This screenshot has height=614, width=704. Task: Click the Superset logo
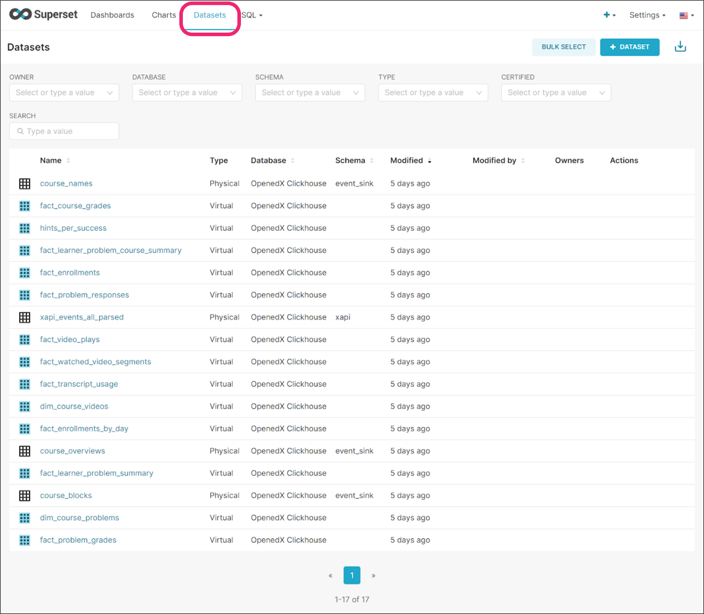click(x=44, y=14)
